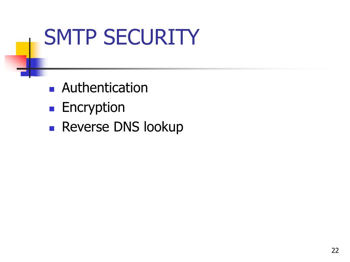Select the Encryption bullet text
350x262 pixels.
[x=93, y=108]
